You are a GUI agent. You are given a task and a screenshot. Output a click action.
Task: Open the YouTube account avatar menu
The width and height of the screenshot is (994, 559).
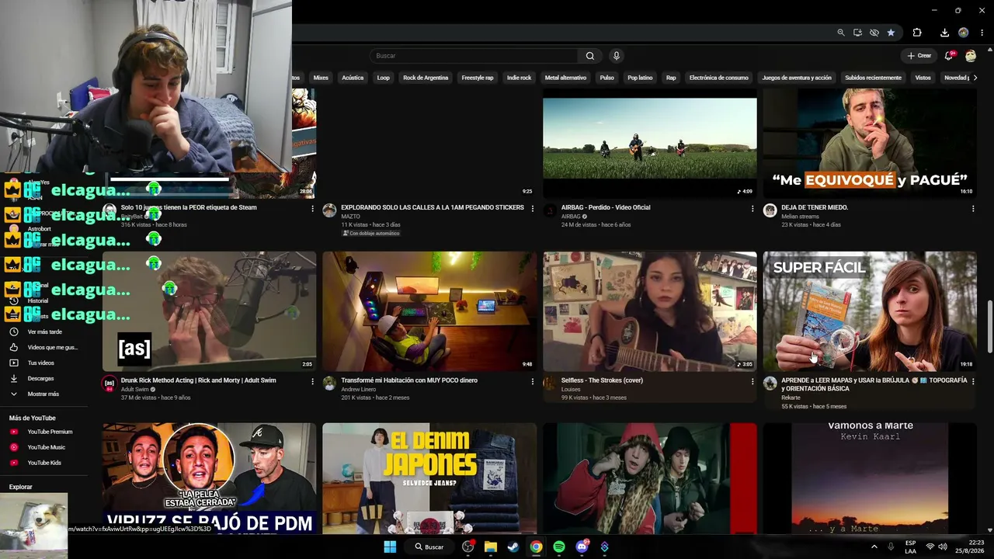[x=971, y=56]
